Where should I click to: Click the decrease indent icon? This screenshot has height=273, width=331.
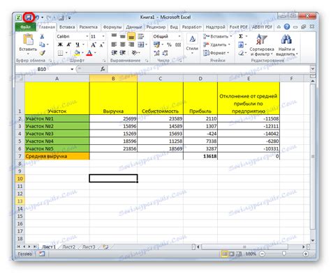114,53
